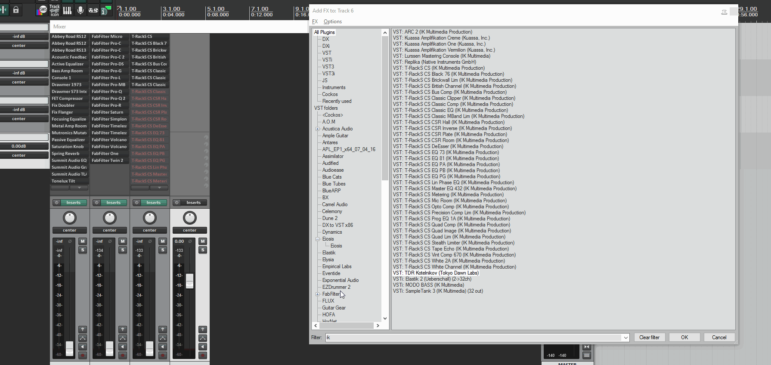Click the speaker monitor icon on second strip

tap(123, 346)
